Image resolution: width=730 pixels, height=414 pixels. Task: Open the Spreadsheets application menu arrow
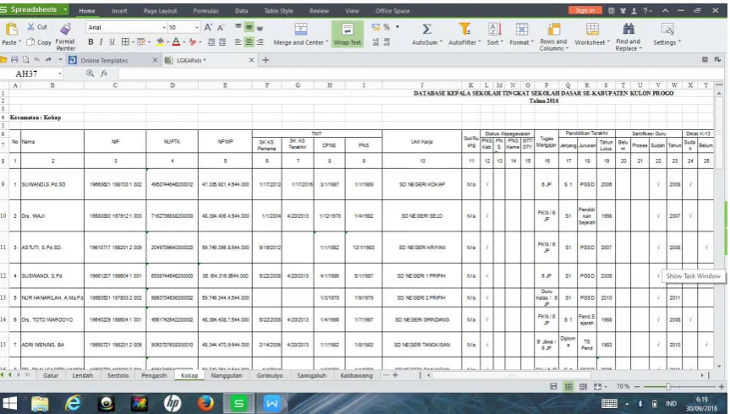click(x=65, y=10)
